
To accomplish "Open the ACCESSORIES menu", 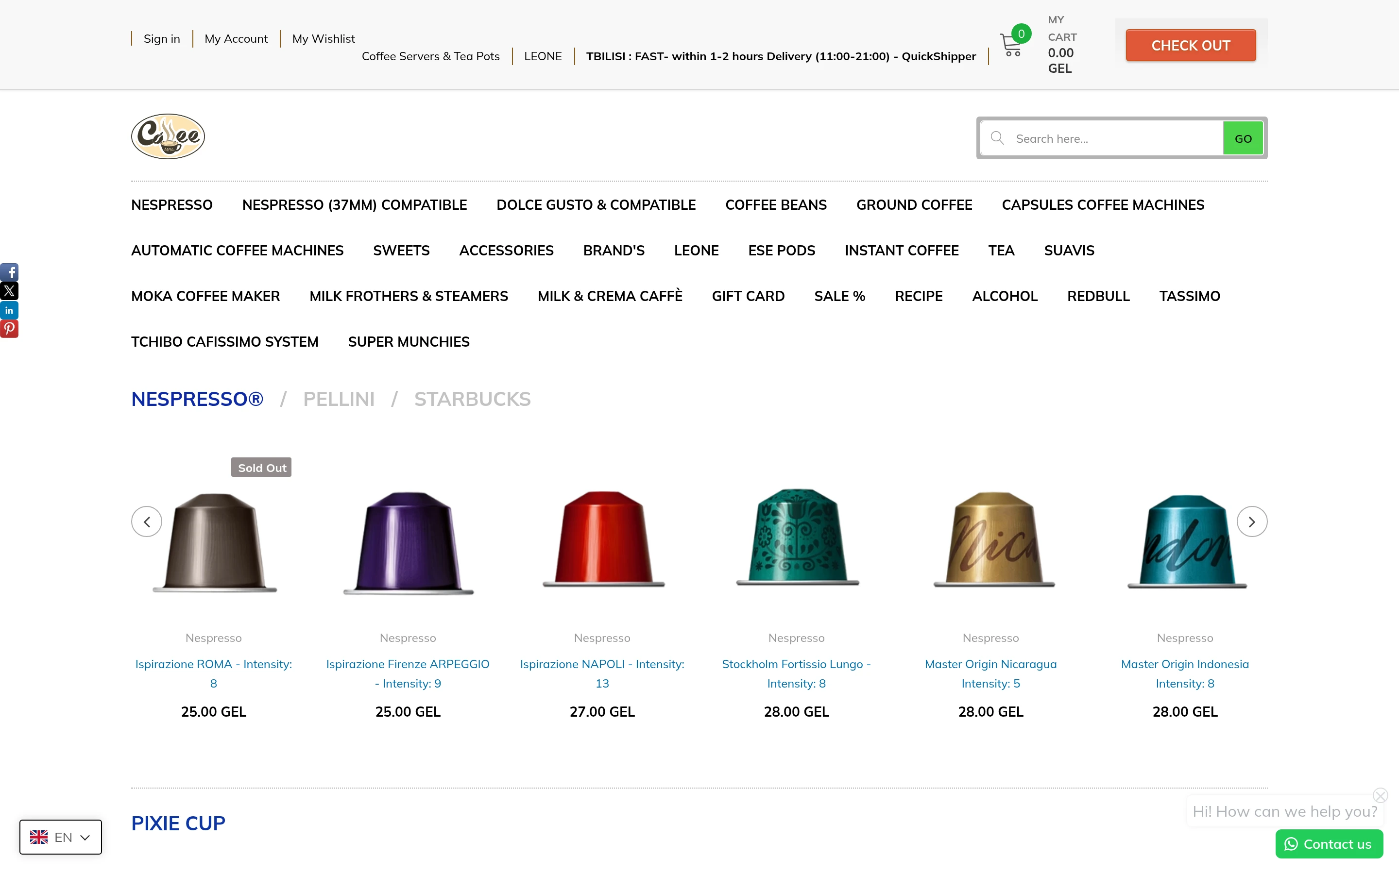I will (507, 250).
